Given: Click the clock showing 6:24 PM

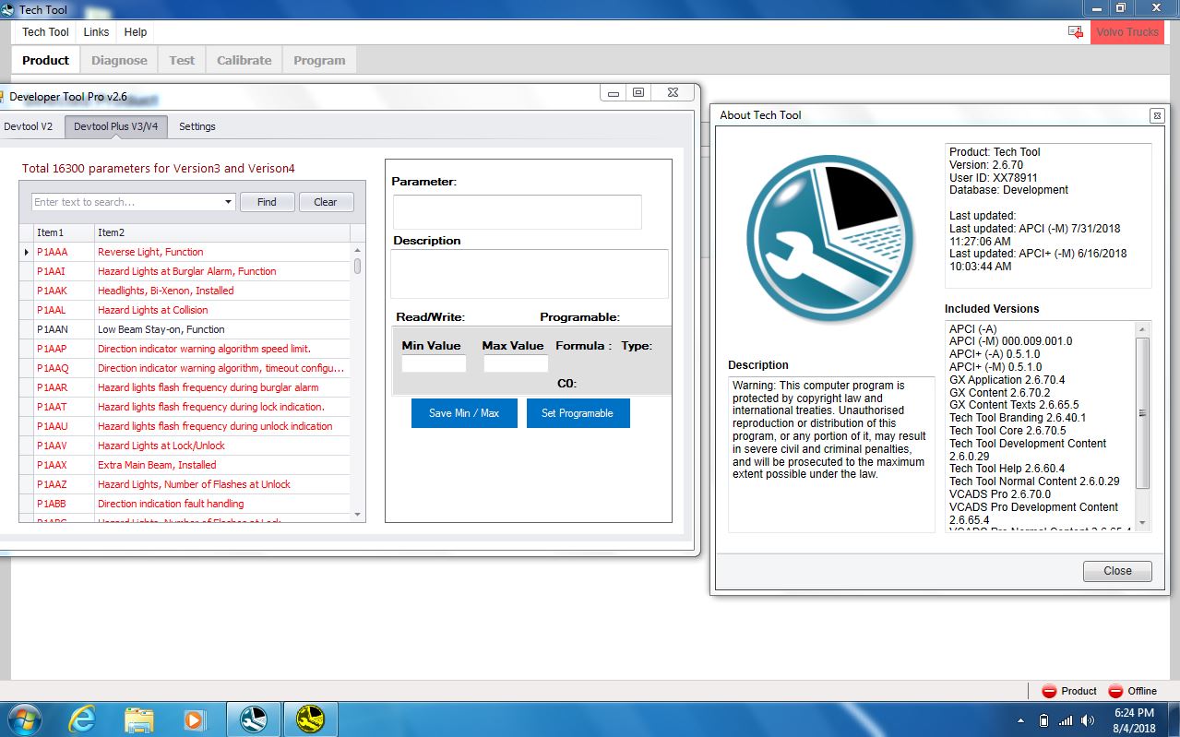Looking at the screenshot, I should click(1134, 713).
